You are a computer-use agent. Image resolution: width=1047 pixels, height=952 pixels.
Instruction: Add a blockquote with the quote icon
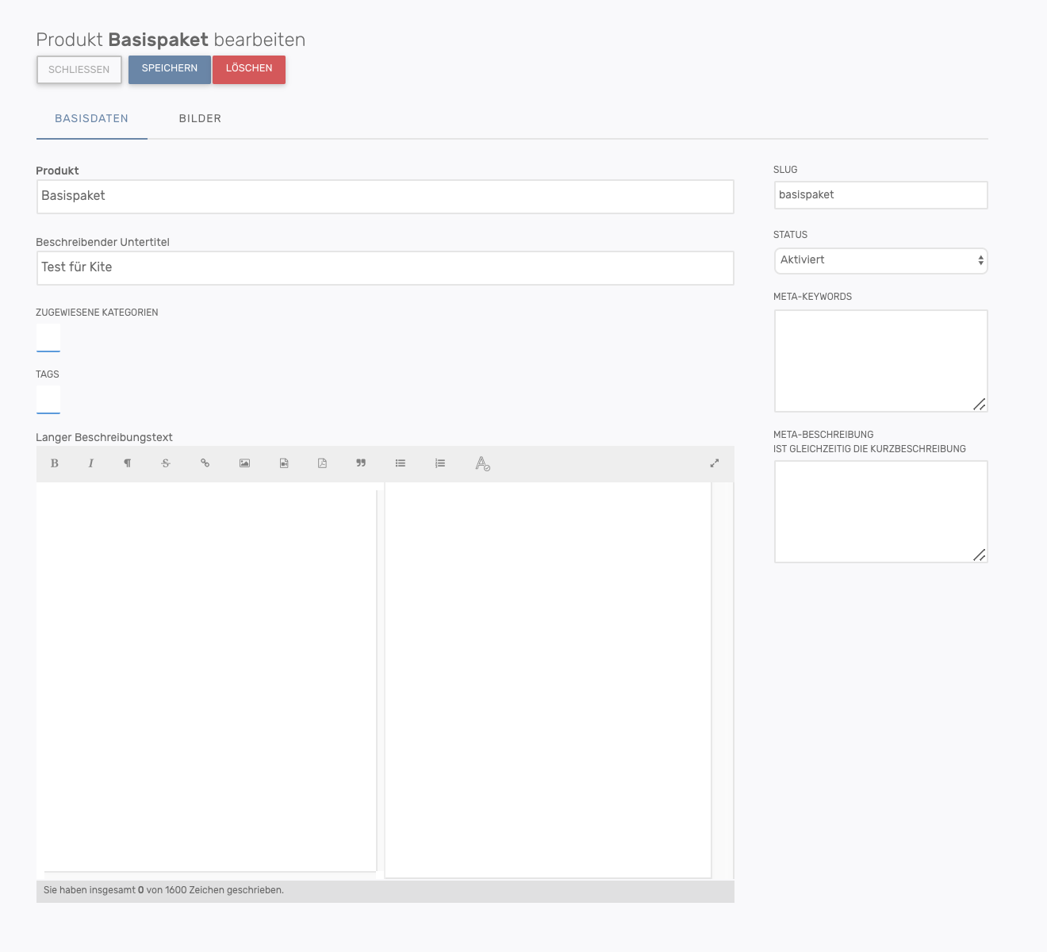[x=361, y=463]
